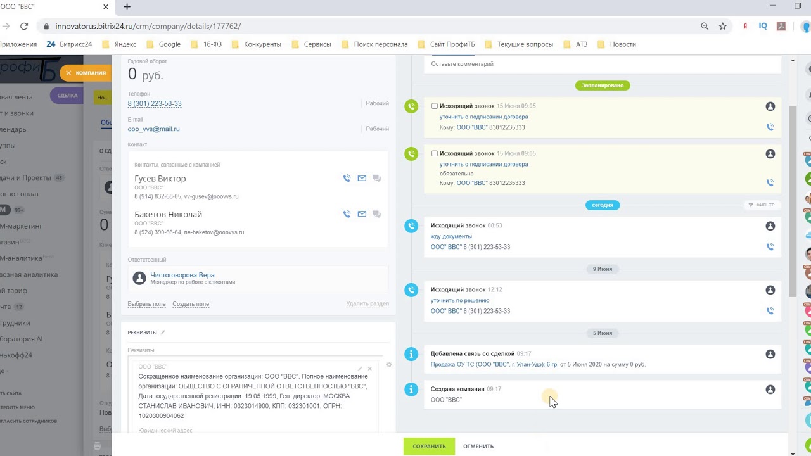Call Бакетов Николай via phone icon
811x456 pixels.
pyautogui.click(x=347, y=214)
